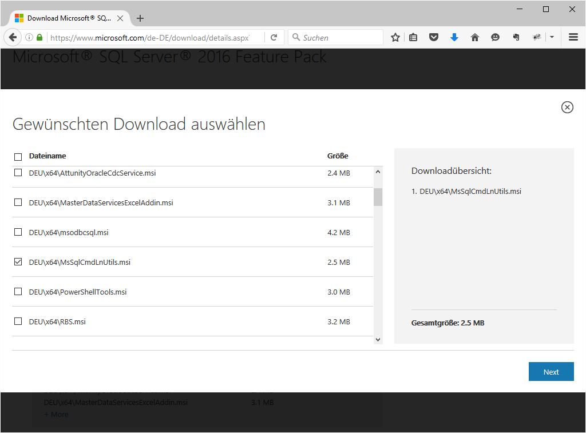Screen dimensions: 586x433
Task: Check the PowerShellTools.msi checkbox
Action: tap(18, 291)
